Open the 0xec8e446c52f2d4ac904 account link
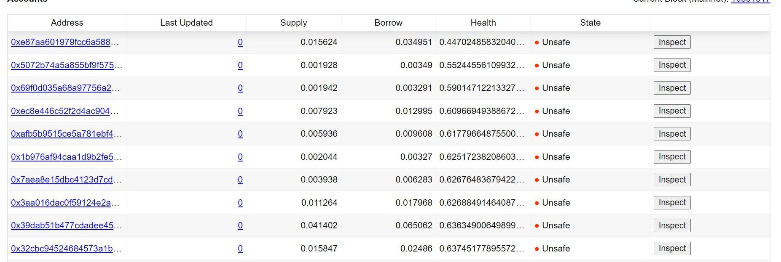The image size is (781, 262). coord(60,111)
